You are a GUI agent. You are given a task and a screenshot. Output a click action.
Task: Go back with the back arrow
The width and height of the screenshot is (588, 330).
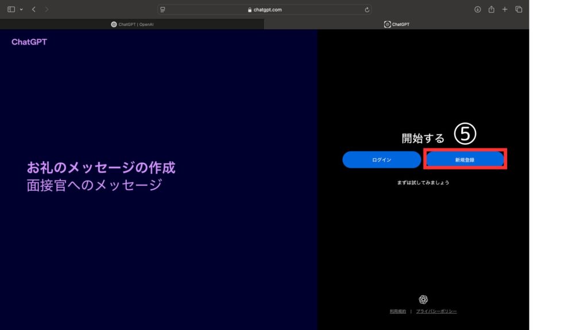[x=34, y=9]
